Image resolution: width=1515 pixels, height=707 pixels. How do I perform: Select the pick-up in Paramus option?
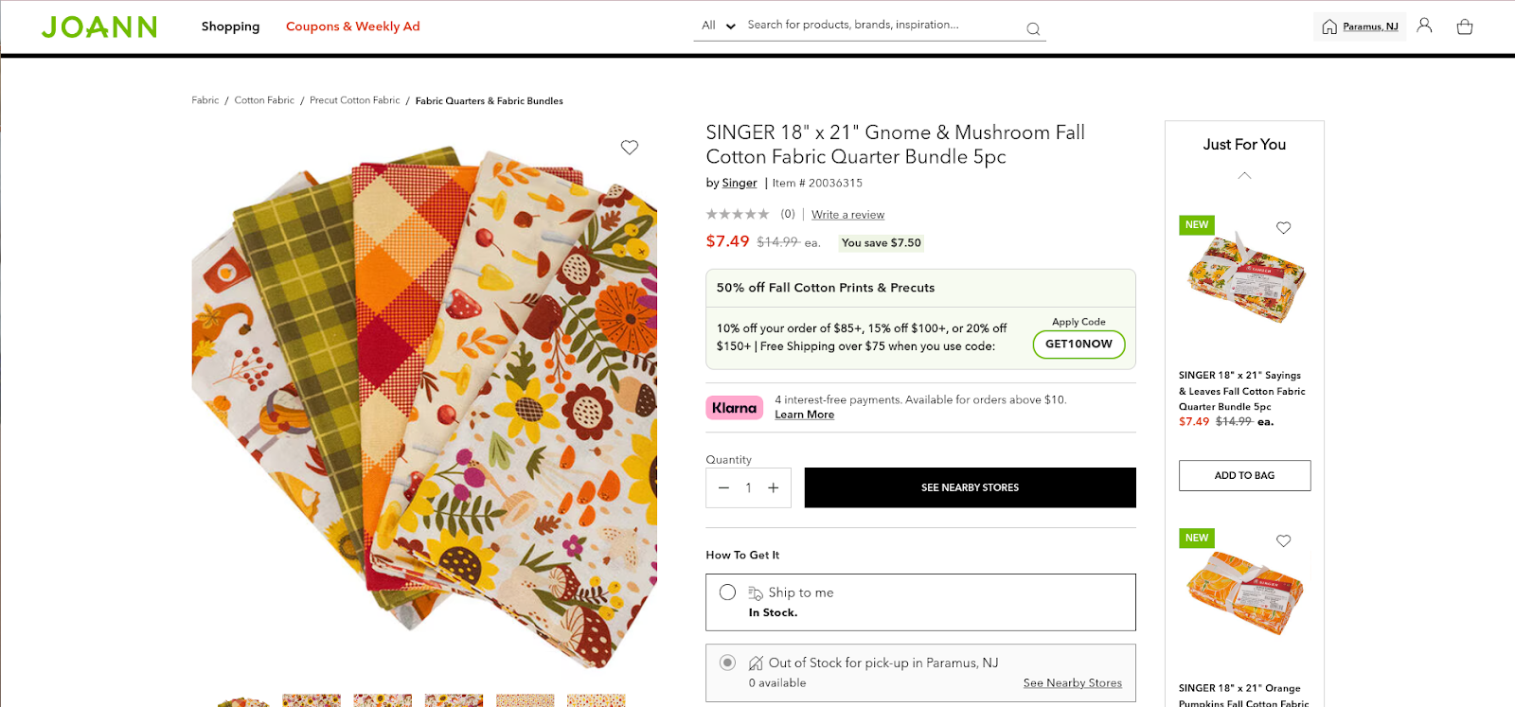pos(727,663)
